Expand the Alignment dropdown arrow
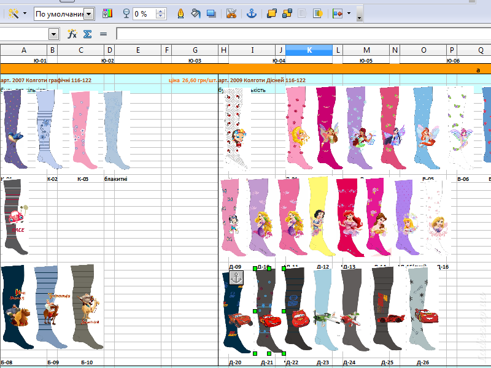The height and width of the screenshot is (368, 491). point(349,13)
